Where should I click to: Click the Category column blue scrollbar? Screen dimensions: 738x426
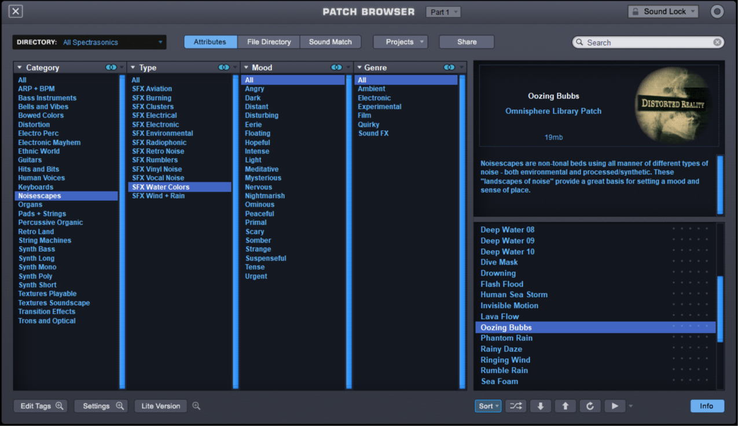122,232
